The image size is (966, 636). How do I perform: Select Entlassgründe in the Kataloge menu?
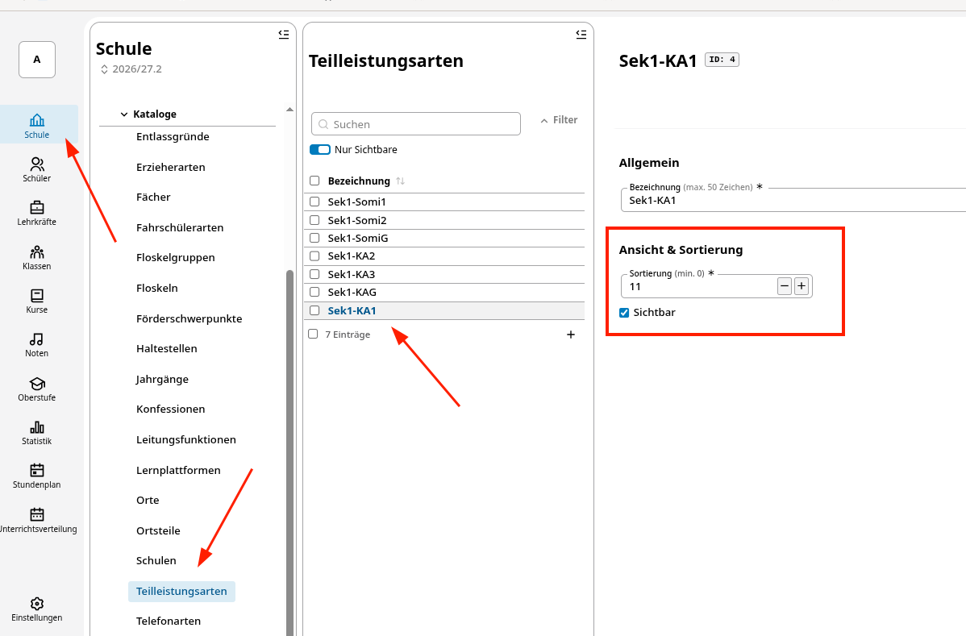click(173, 137)
